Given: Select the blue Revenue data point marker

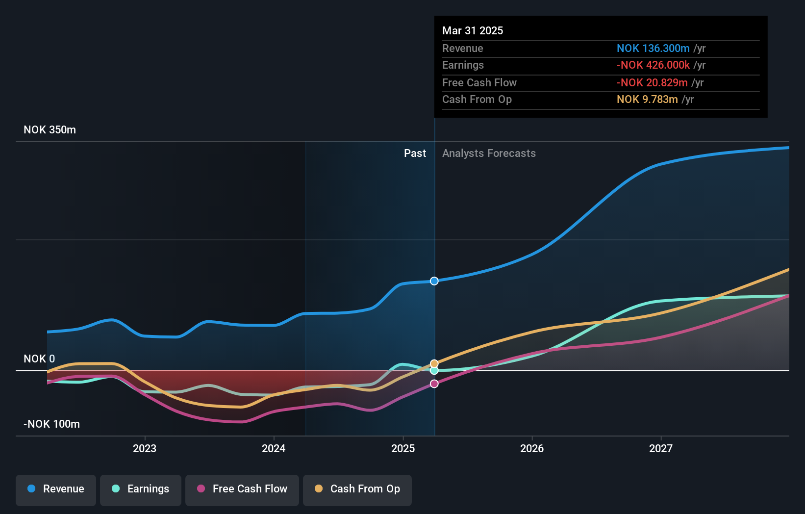Looking at the screenshot, I should pos(434,281).
